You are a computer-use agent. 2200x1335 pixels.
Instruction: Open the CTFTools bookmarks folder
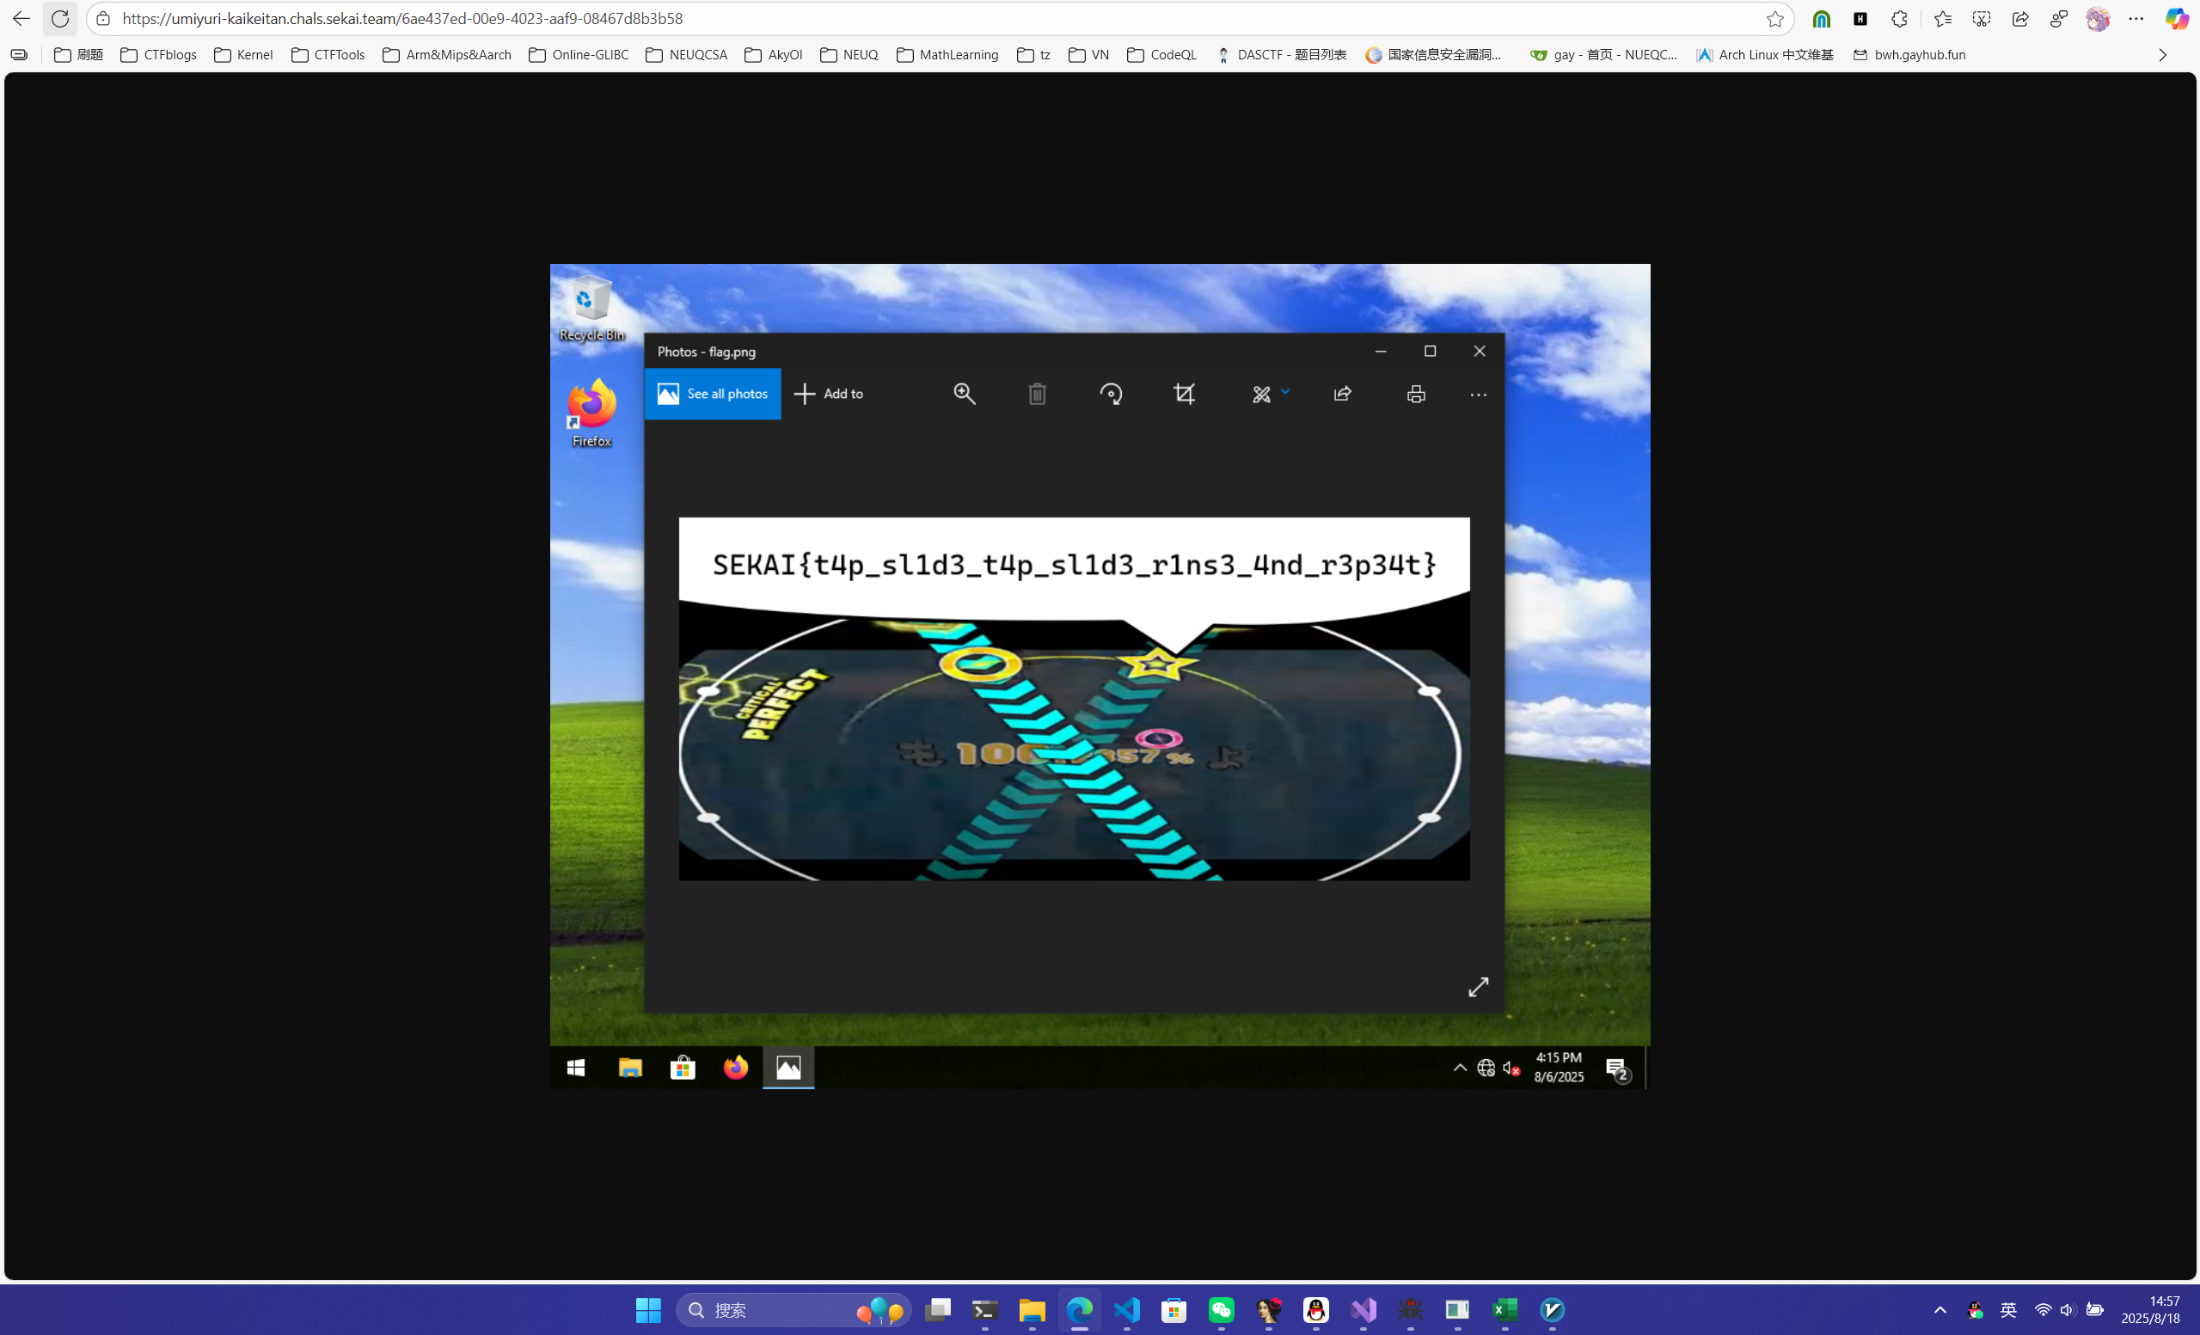click(x=328, y=55)
